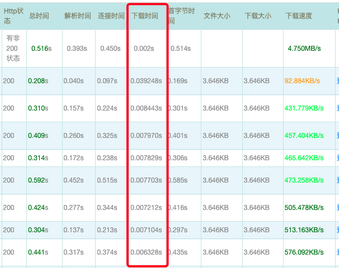Click the Http状态 column header

point(12,16)
